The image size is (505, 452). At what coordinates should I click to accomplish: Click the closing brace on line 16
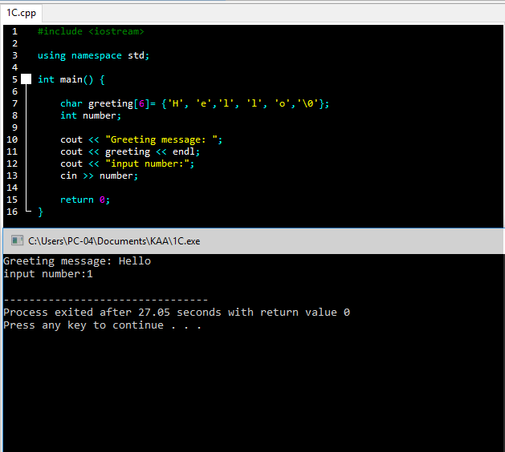(40, 212)
